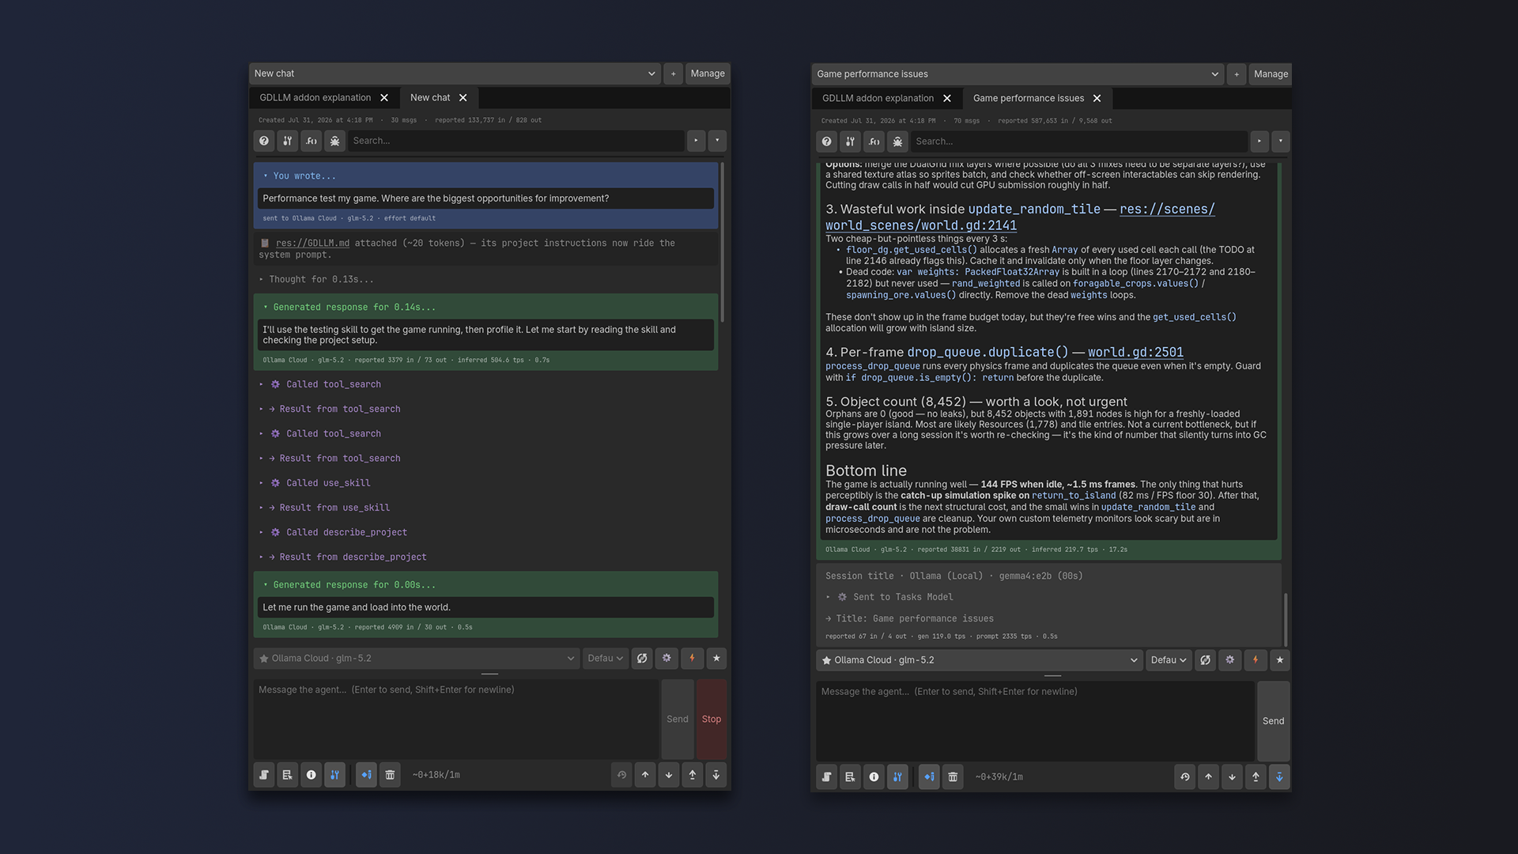Click the right panel message input box
This screenshot has width=1518, height=854.
(1035, 721)
